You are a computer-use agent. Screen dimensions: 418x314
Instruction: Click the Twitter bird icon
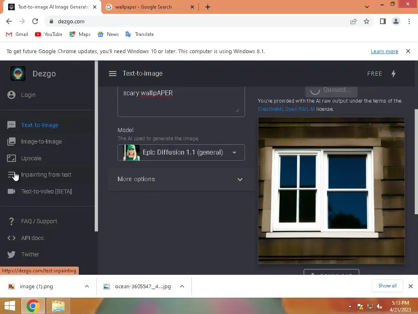click(x=11, y=254)
